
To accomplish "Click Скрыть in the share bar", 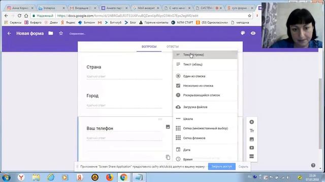I will (243, 166).
